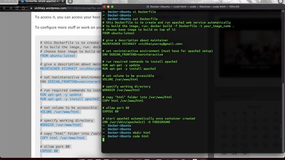The width and height of the screenshot is (285, 160).
Task: Select 'FROM ubuntu:latest' in the browser code
Action: pos(57,56)
